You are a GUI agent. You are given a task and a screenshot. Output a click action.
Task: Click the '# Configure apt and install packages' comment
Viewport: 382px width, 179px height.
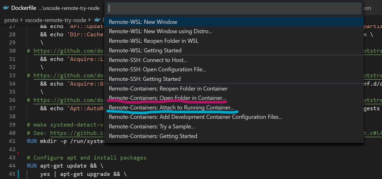(x=86, y=158)
